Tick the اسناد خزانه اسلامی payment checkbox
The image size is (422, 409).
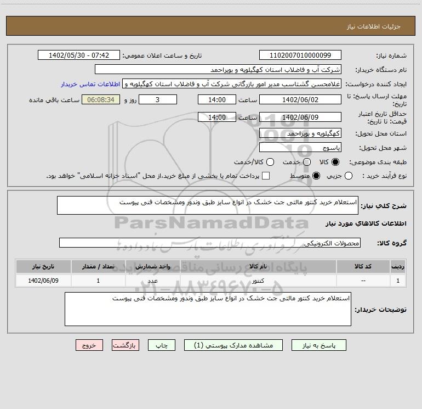click(x=266, y=176)
